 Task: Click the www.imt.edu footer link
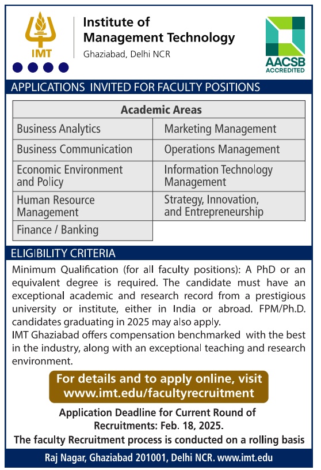[x=245, y=458]
